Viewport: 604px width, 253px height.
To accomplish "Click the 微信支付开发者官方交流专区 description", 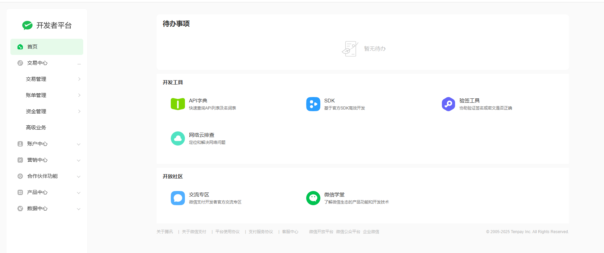I will point(215,202).
